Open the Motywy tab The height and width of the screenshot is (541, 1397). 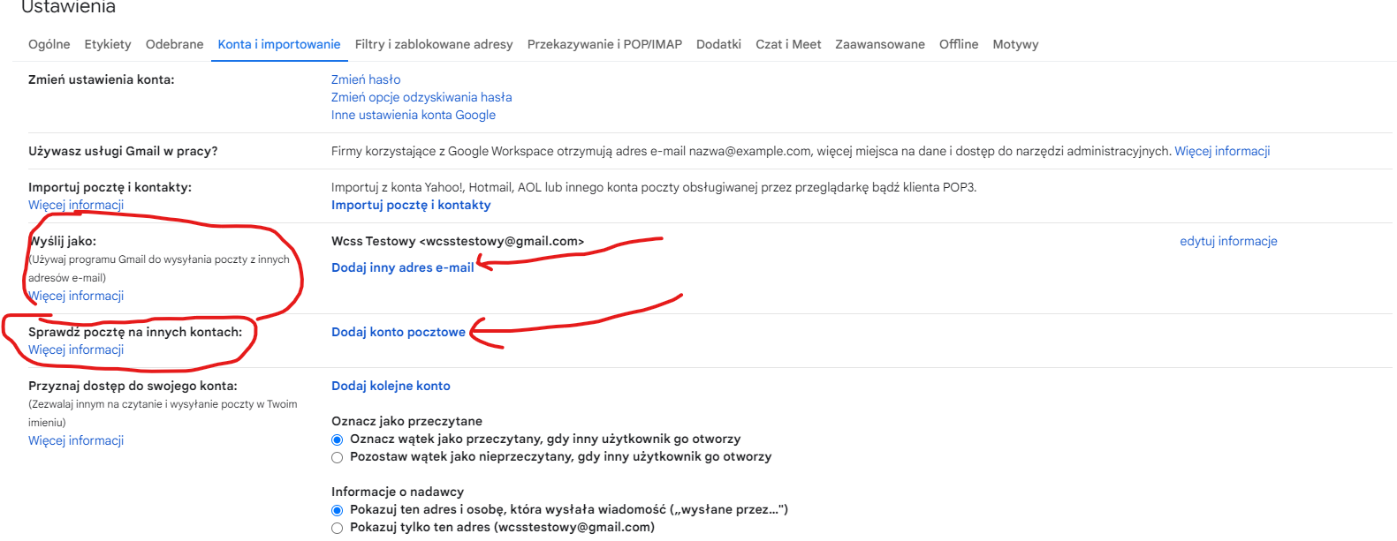[1015, 44]
